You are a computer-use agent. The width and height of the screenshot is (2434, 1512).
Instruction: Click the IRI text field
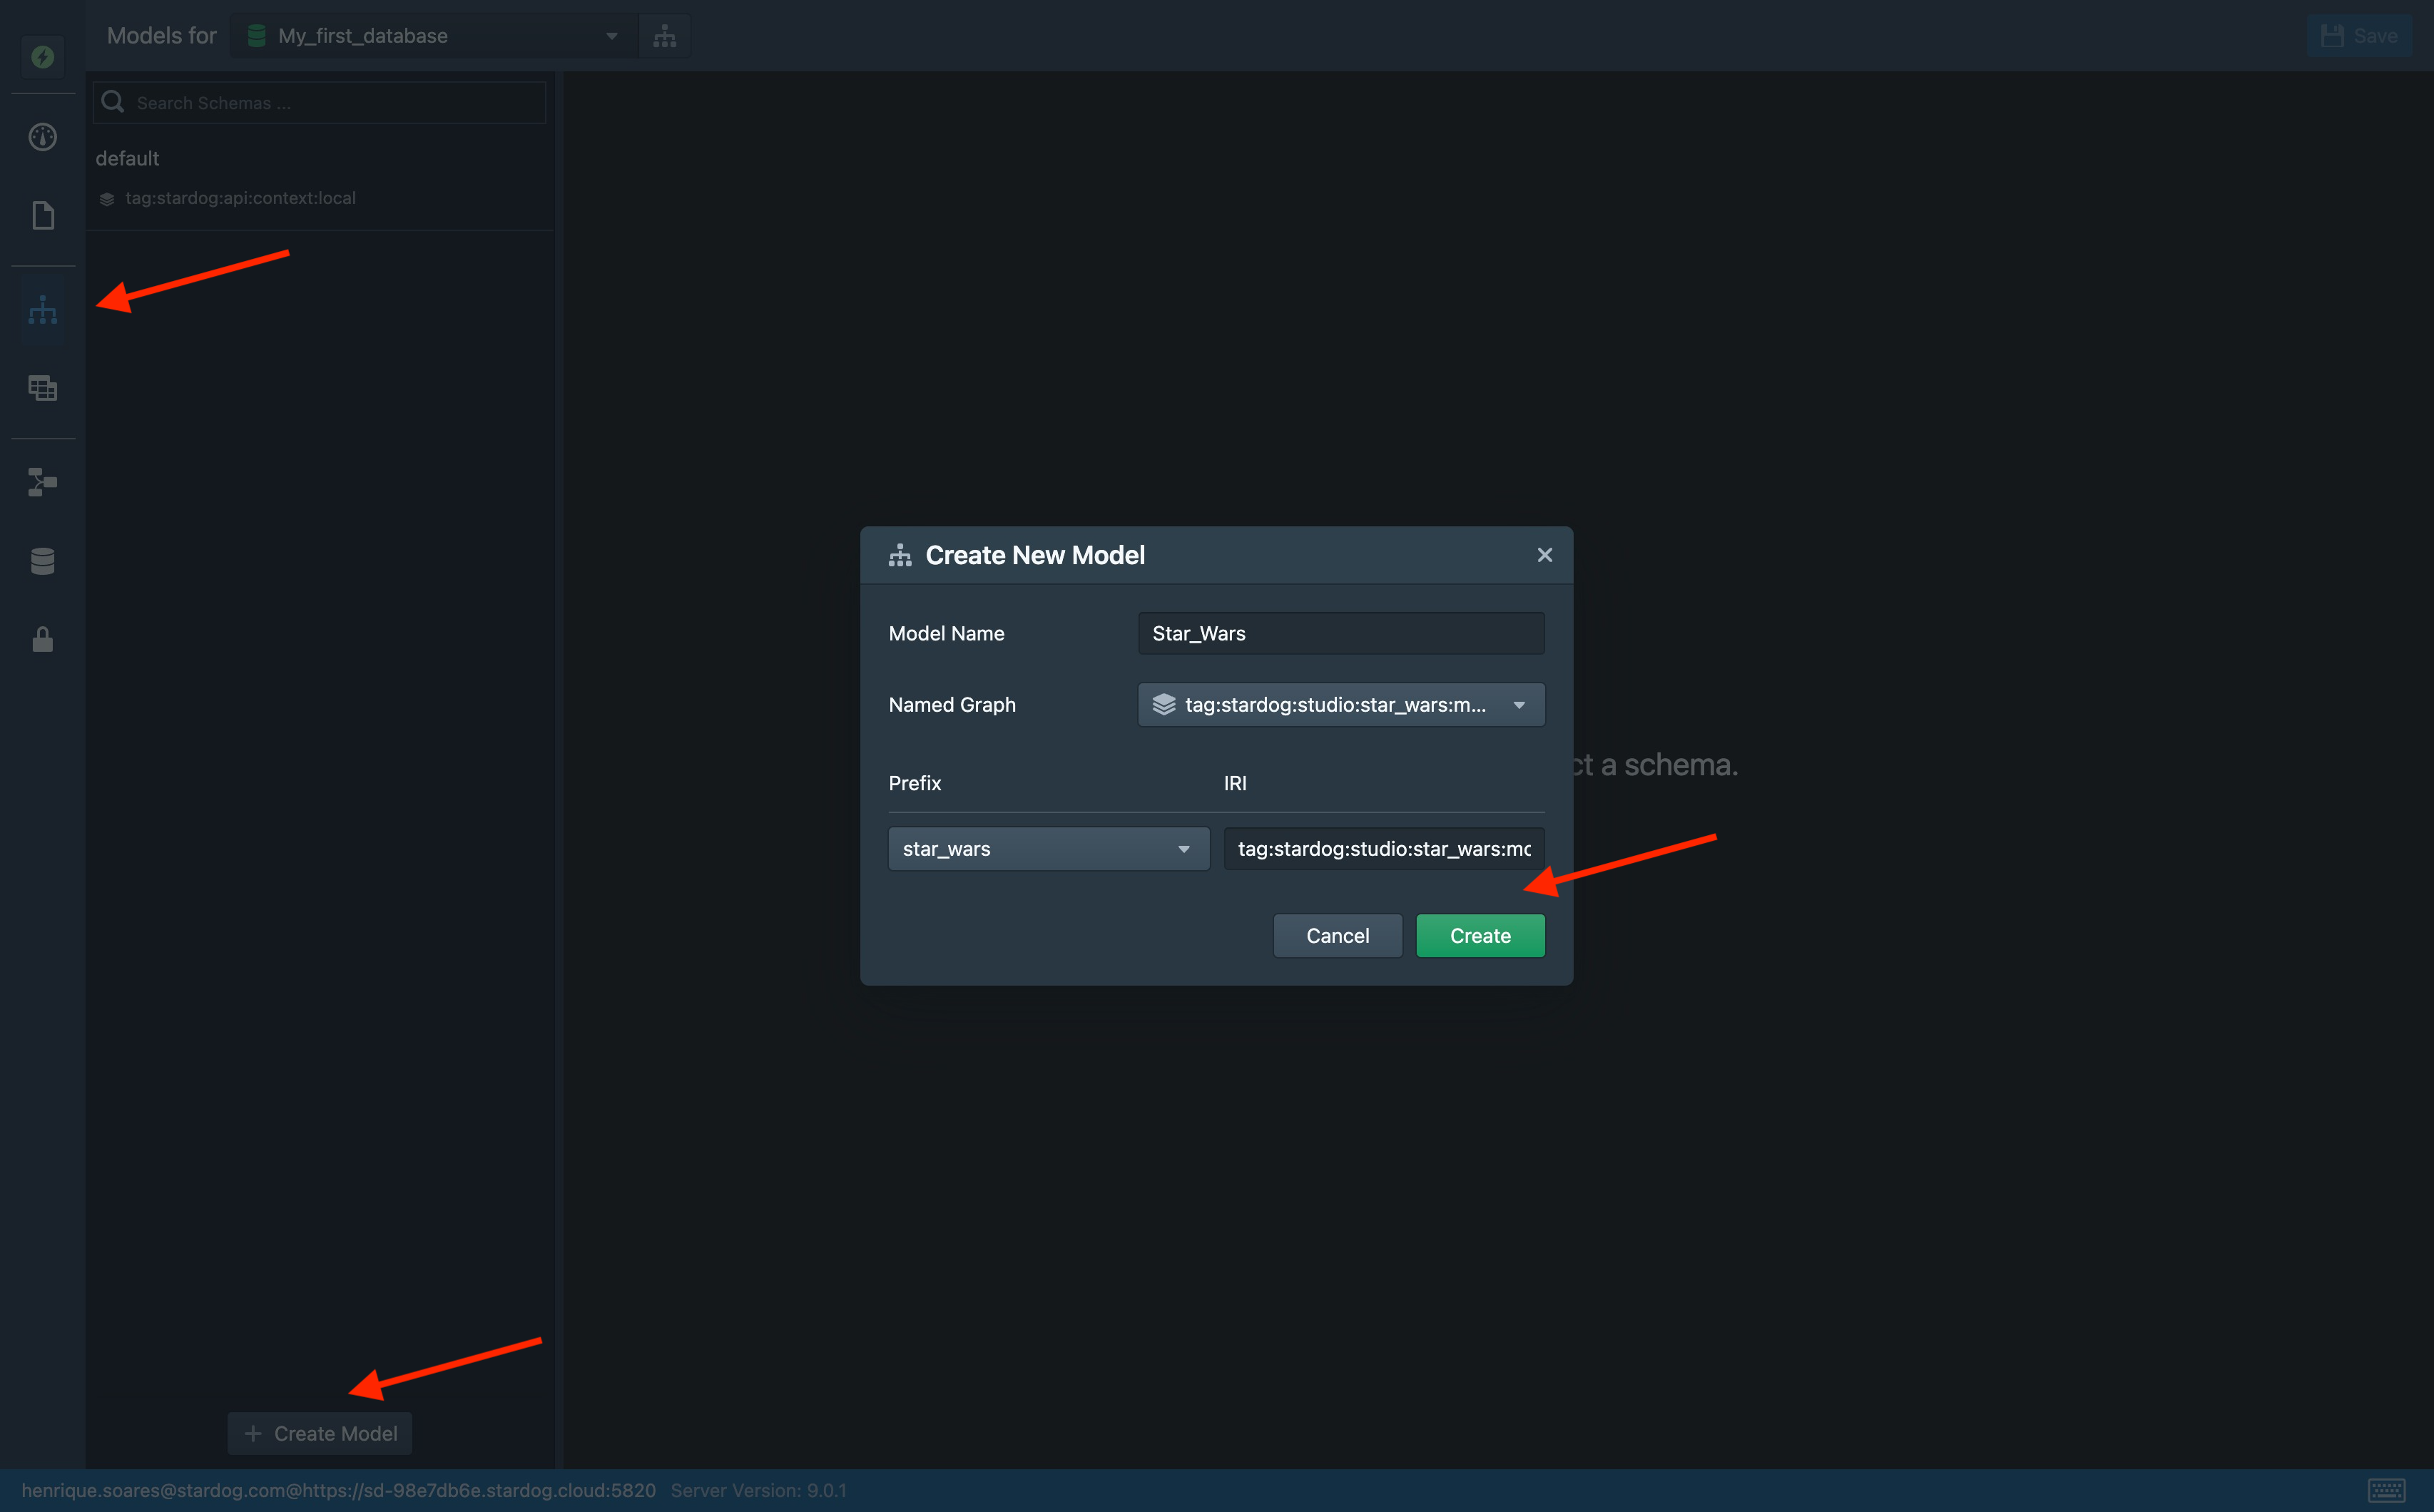pyautogui.click(x=1383, y=849)
